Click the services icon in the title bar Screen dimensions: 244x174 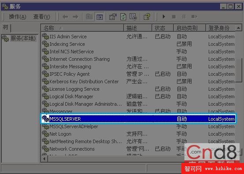5,7
